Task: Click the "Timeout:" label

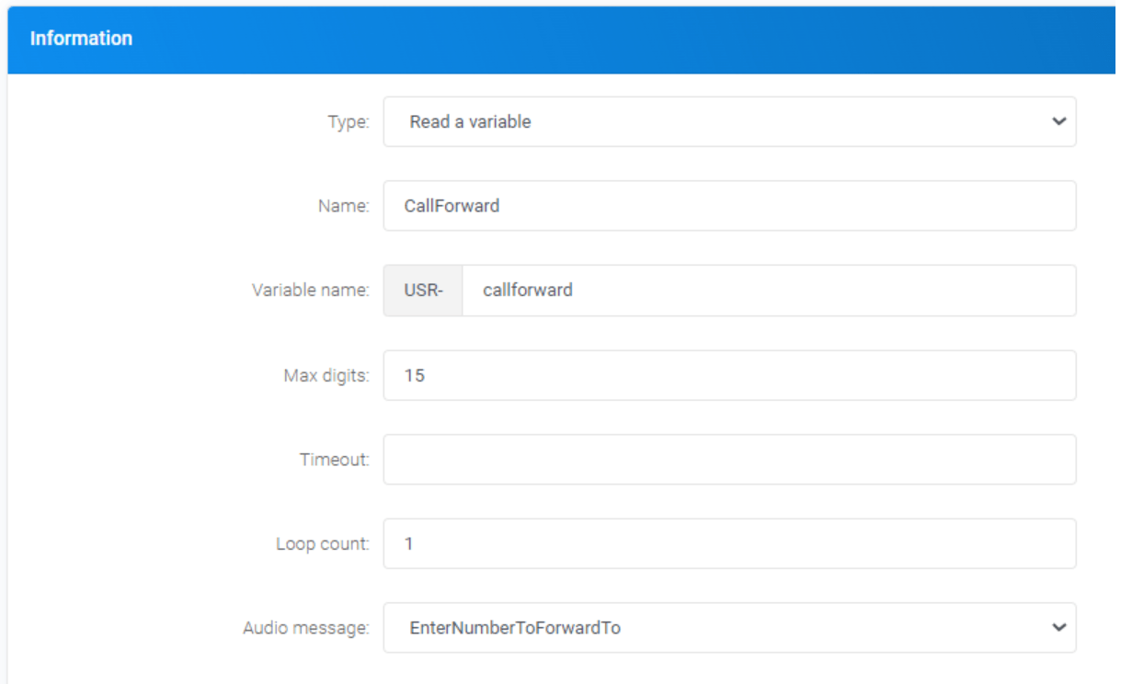Action: coord(334,460)
